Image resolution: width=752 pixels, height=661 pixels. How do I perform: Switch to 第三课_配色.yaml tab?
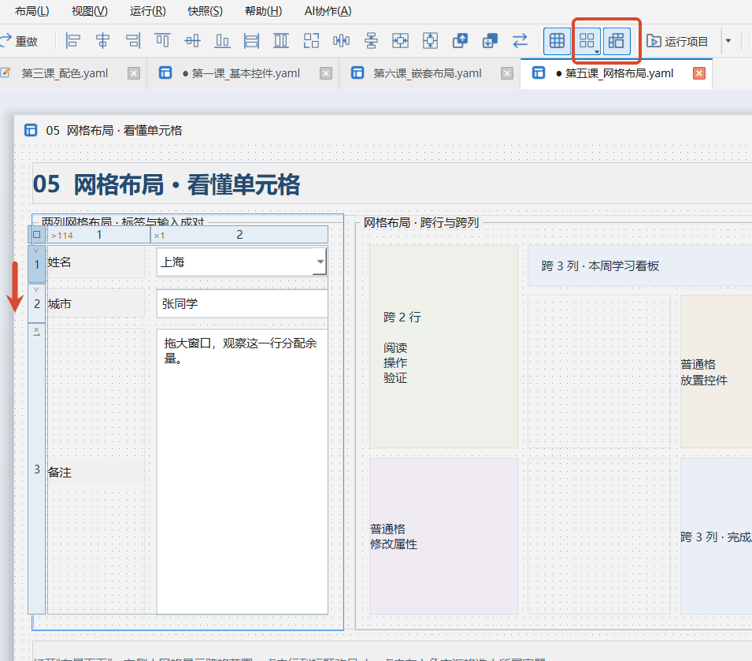coord(65,73)
